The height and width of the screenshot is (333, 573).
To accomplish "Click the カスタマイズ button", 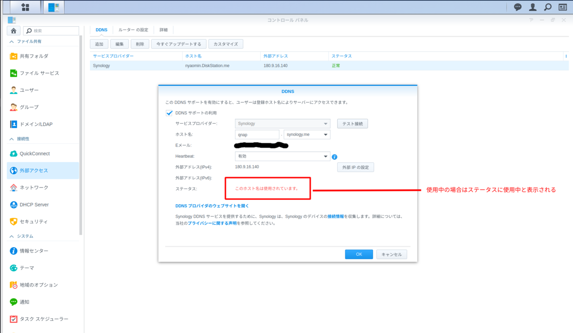I will click(x=226, y=44).
